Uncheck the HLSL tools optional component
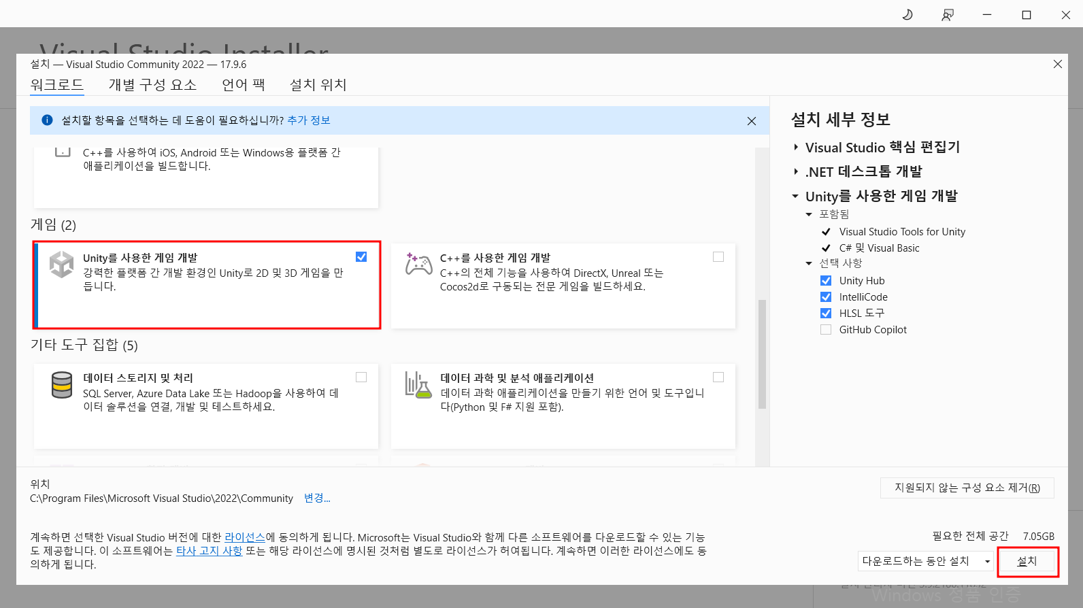 (x=826, y=313)
